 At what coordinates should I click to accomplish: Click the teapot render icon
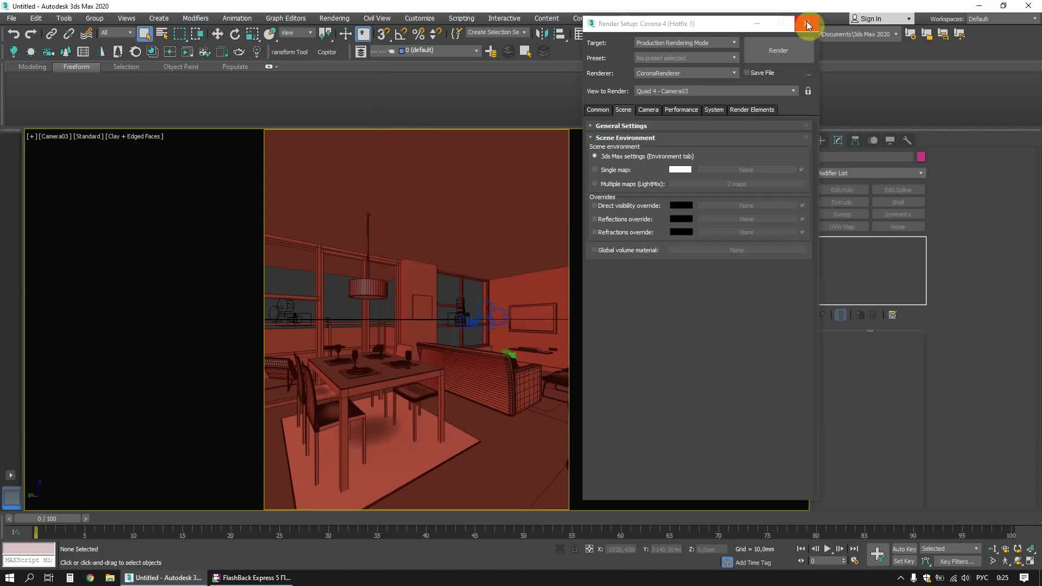[x=239, y=52]
